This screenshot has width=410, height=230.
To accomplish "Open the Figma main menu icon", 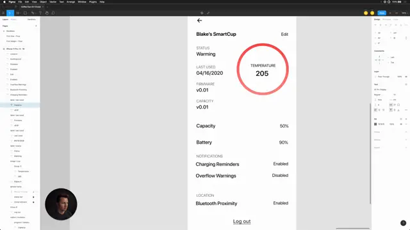I will (x=3, y=13).
